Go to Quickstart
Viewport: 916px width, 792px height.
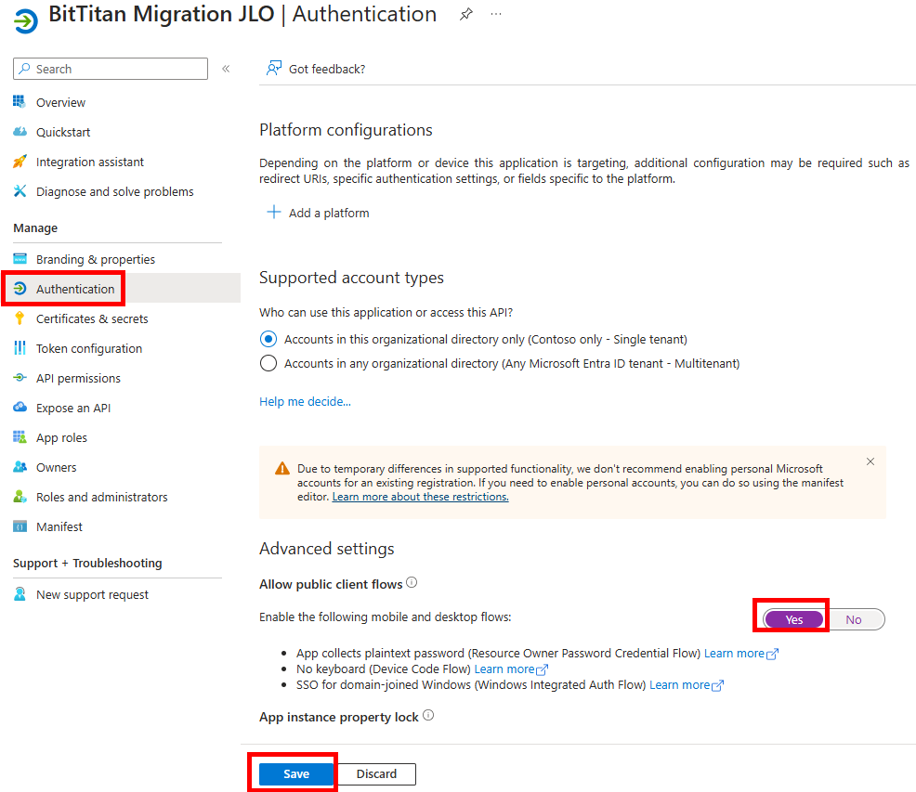(63, 132)
